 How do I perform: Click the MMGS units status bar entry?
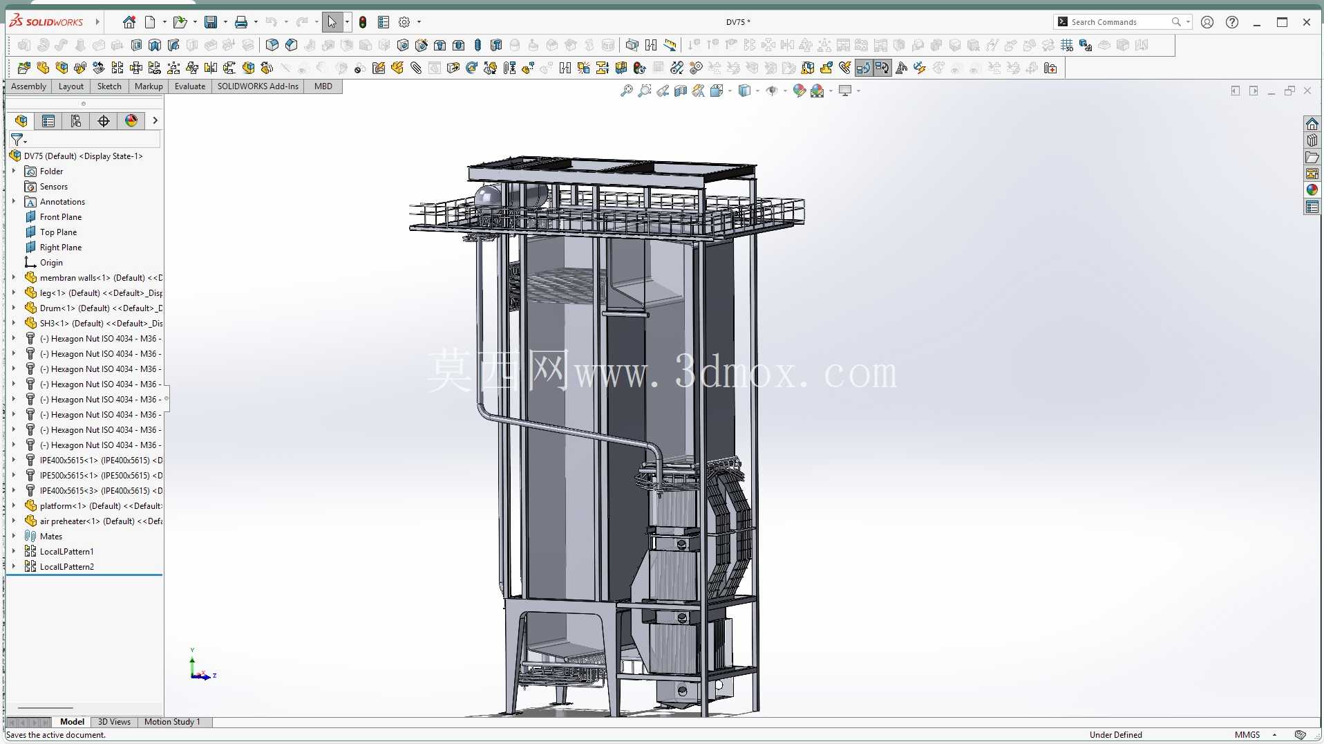click(x=1247, y=735)
